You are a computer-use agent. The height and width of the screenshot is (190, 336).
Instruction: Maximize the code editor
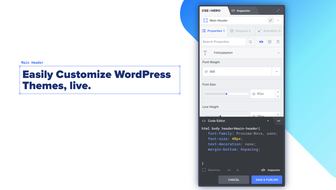[211, 170]
